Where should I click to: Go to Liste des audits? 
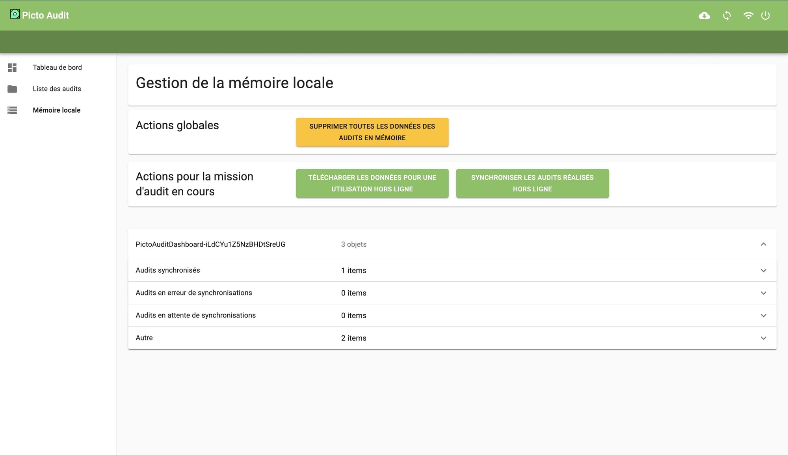57,89
